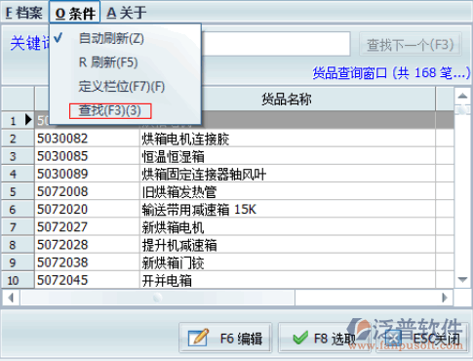This screenshot has width=473, height=361.
Task: Click the horizontal scrollbar left arrow
Action: point(11,298)
